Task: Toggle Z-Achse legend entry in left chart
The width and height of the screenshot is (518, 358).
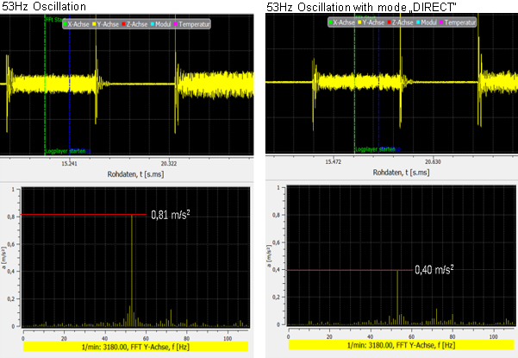Action: pyautogui.click(x=134, y=24)
